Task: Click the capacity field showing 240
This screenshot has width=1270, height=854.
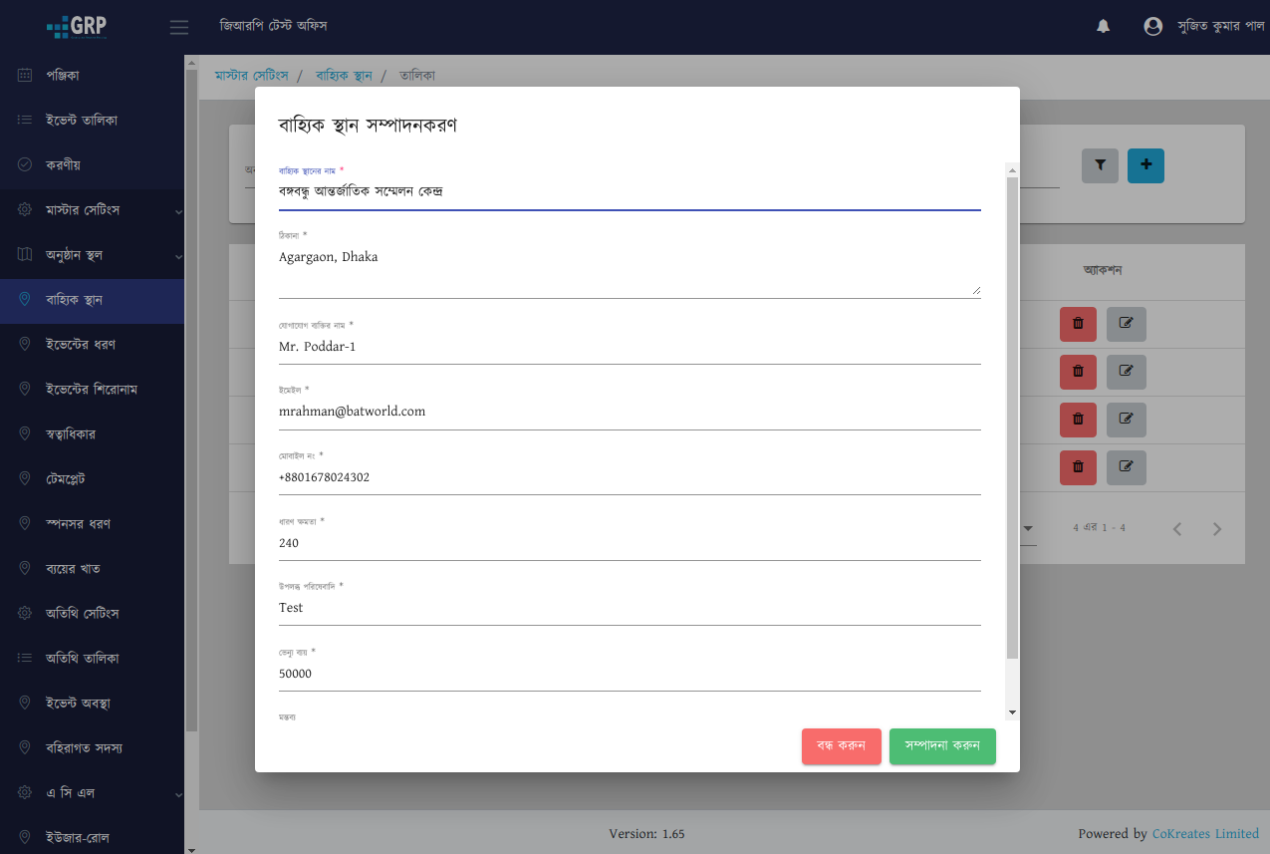Action: [x=630, y=543]
